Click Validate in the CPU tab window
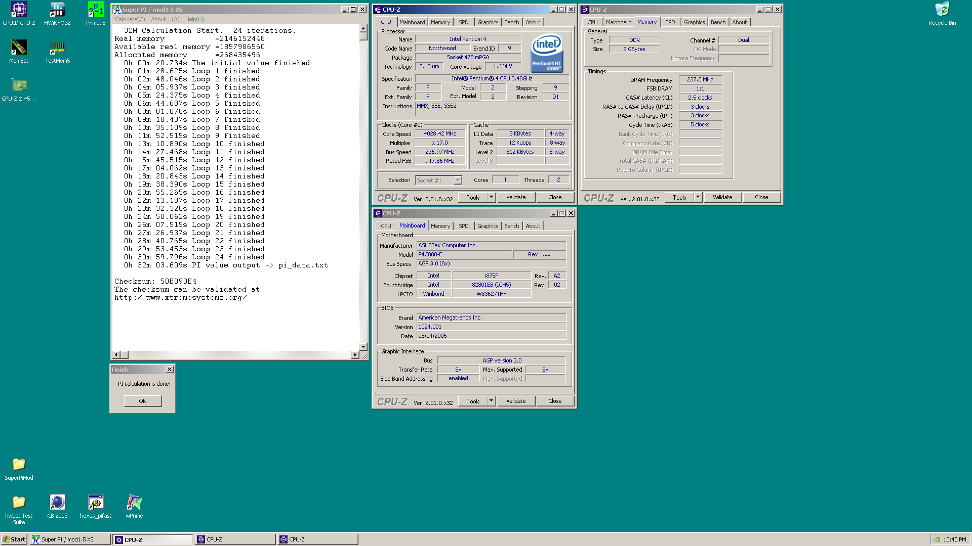 pos(516,197)
